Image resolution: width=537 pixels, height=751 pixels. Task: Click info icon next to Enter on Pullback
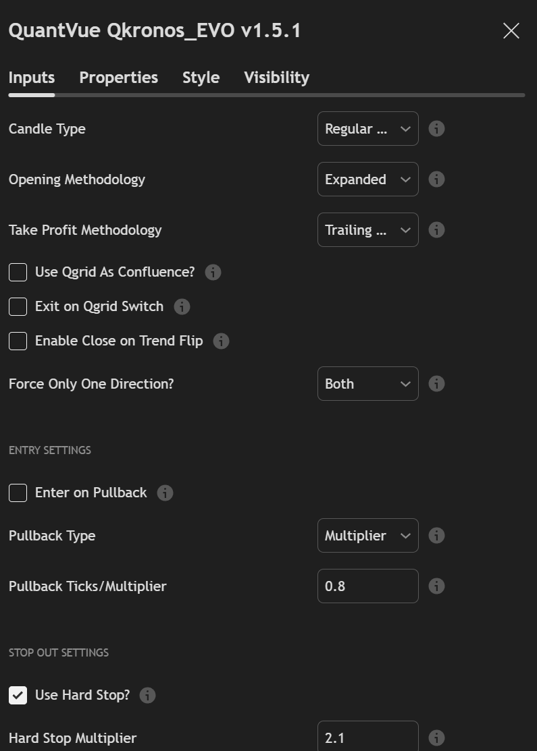tap(165, 493)
